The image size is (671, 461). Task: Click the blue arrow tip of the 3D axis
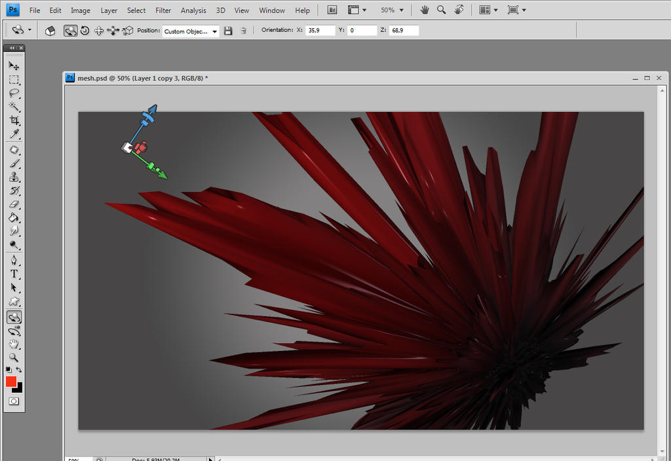pyautogui.click(x=153, y=109)
